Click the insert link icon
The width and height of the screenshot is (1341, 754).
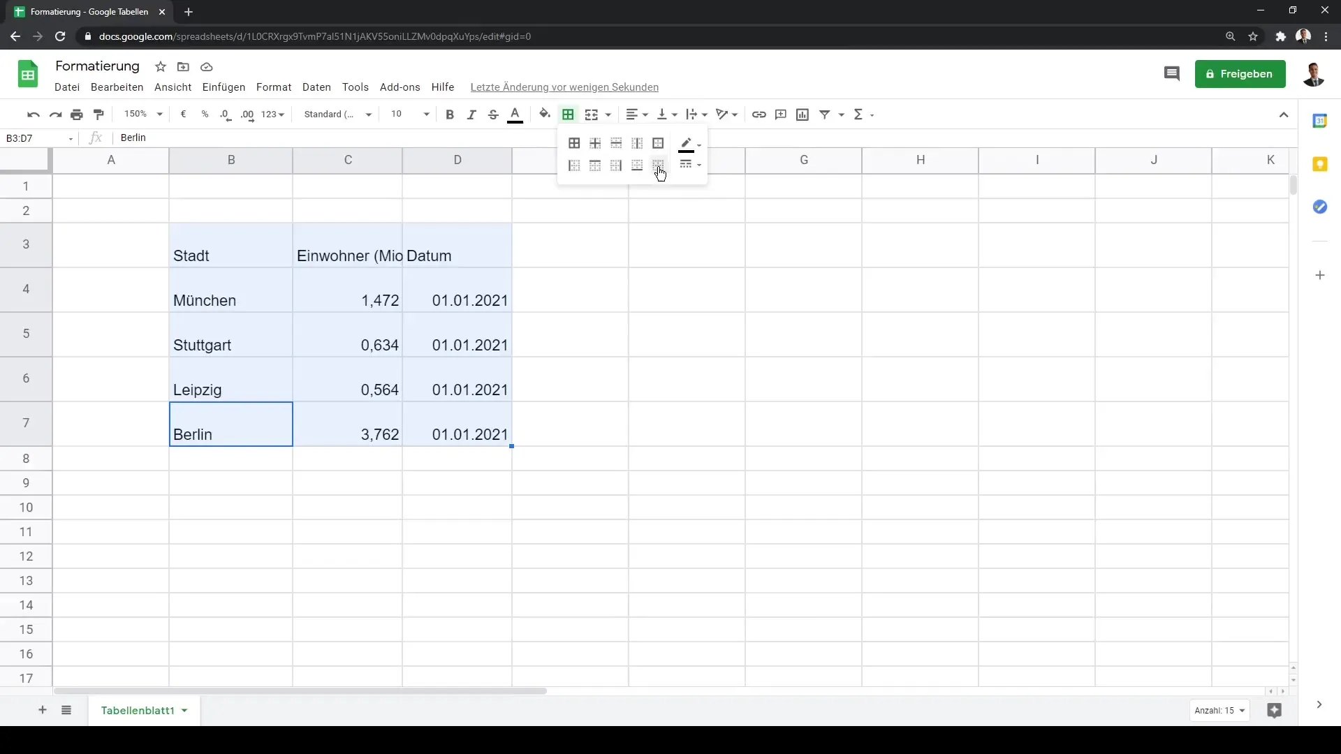tap(759, 114)
